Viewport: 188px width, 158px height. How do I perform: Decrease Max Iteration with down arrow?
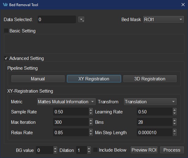click(x=91, y=124)
